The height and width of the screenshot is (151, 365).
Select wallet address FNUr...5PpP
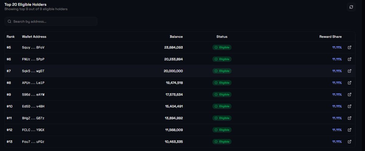(x=33, y=59)
